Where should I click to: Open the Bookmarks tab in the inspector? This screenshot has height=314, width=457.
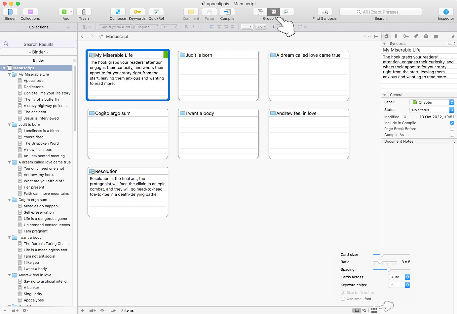pyautogui.click(x=396, y=36)
